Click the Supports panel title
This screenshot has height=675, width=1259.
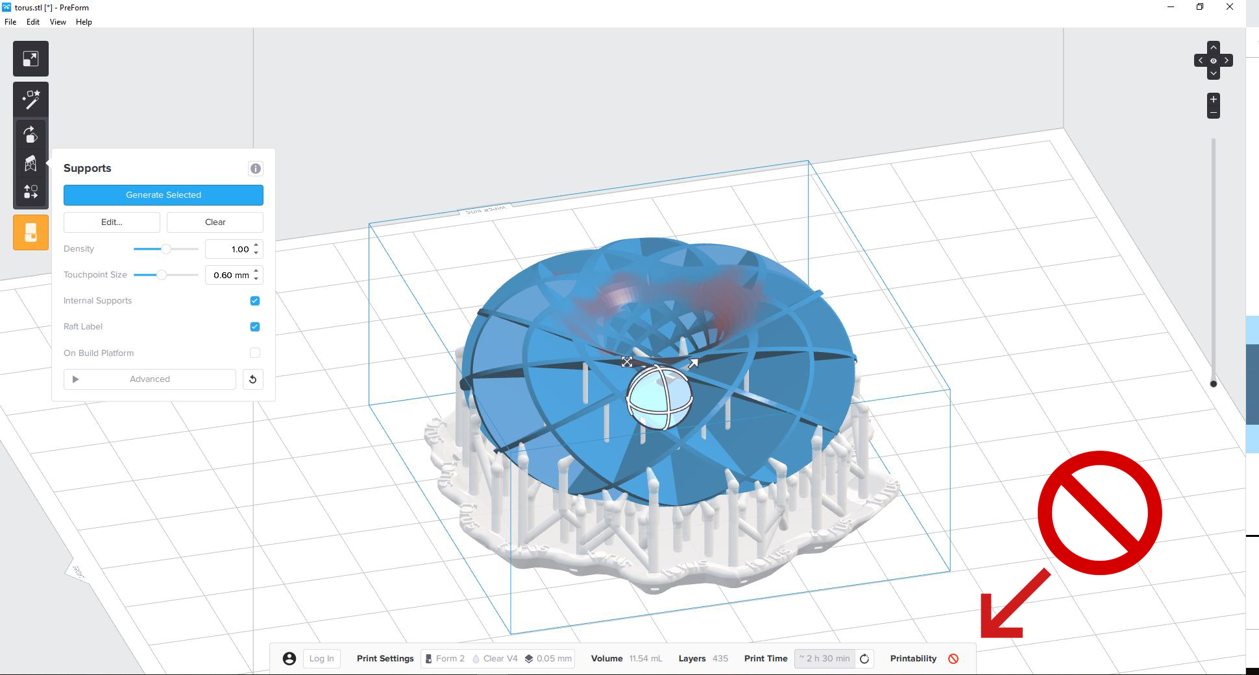point(88,169)
